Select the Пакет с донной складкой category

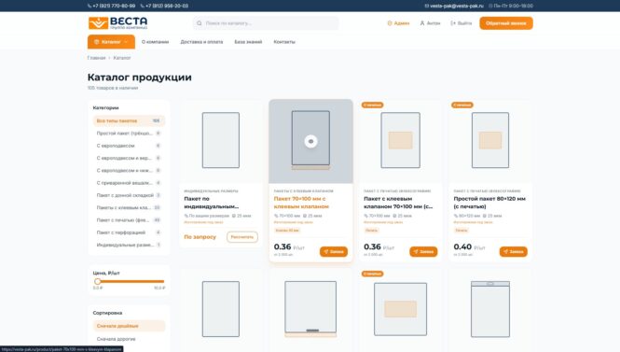(x=129, y=195)
